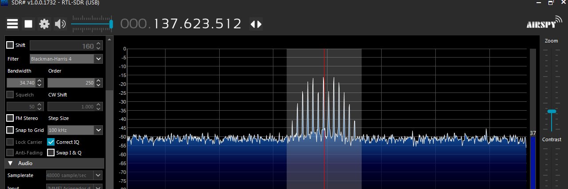Open the Step Size dropdown 100 kHz

click(75, 130)
